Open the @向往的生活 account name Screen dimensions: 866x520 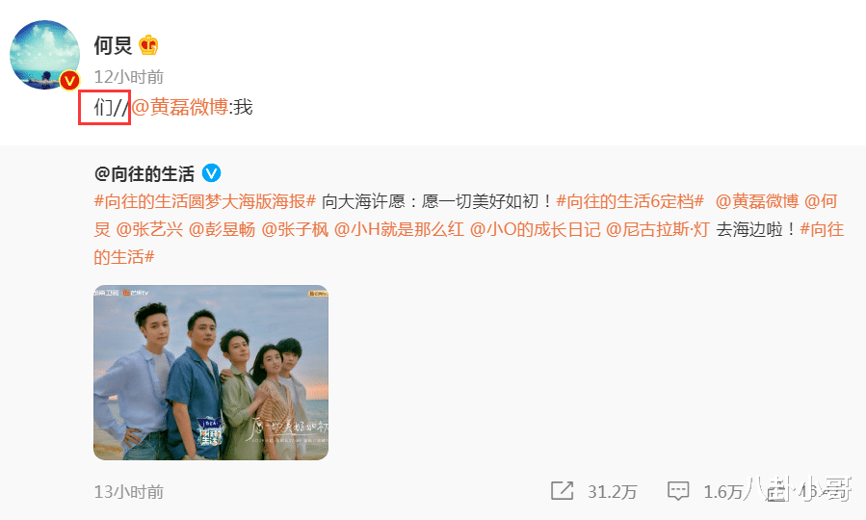(x=144, y=174)
